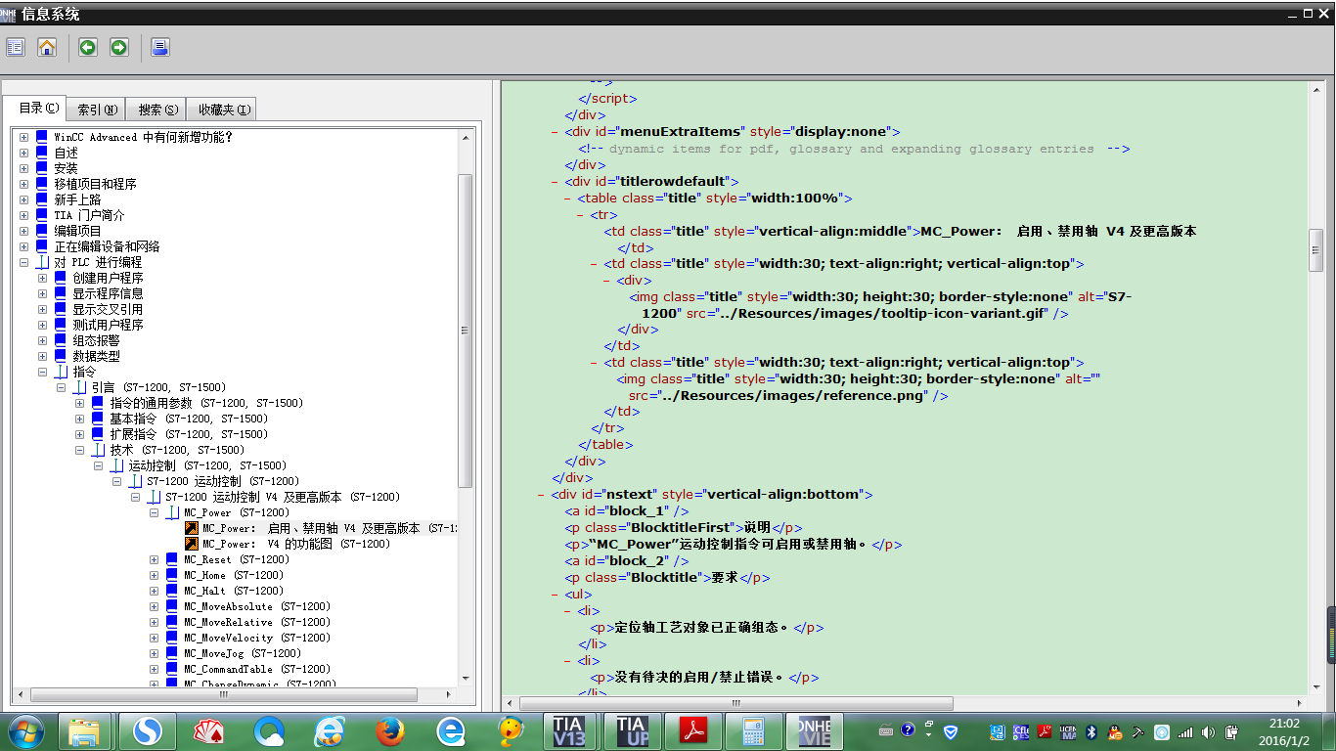Click the volume speaker icon in system tray
Screen dimensions: 1336x751
pyautogui.click(x=1209, y=731)
